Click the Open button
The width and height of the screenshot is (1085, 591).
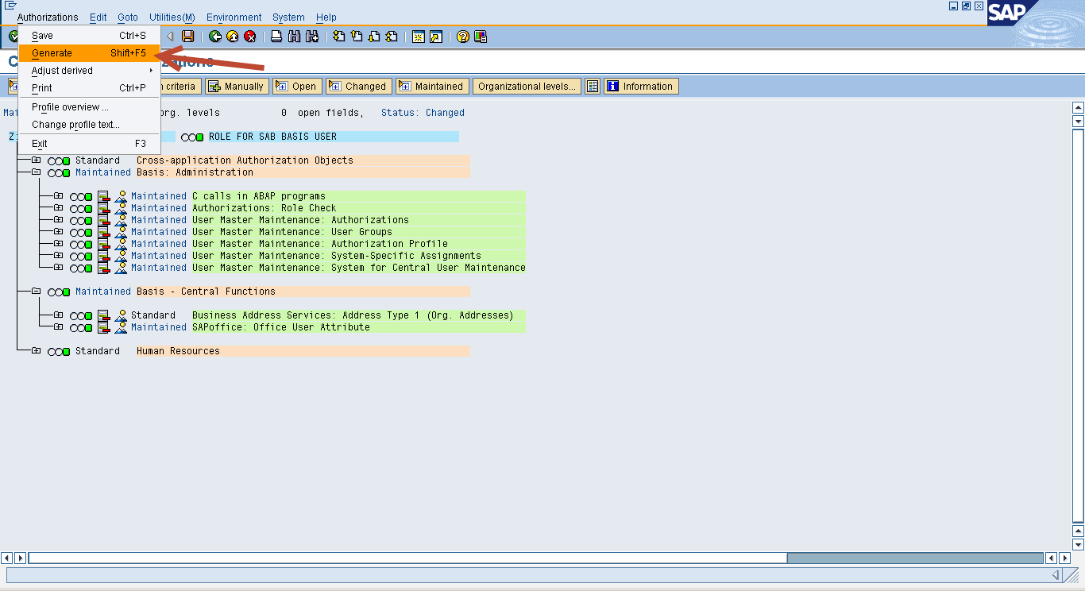pos(296,87)
